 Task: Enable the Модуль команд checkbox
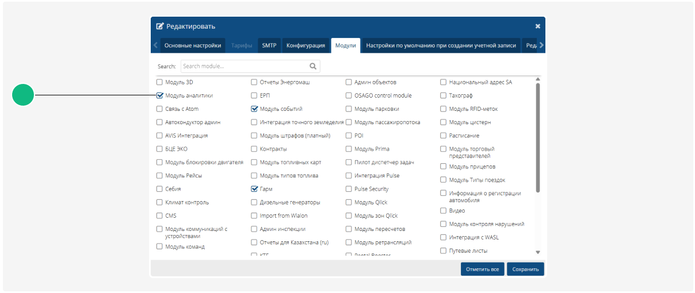(x=160, y=246)
